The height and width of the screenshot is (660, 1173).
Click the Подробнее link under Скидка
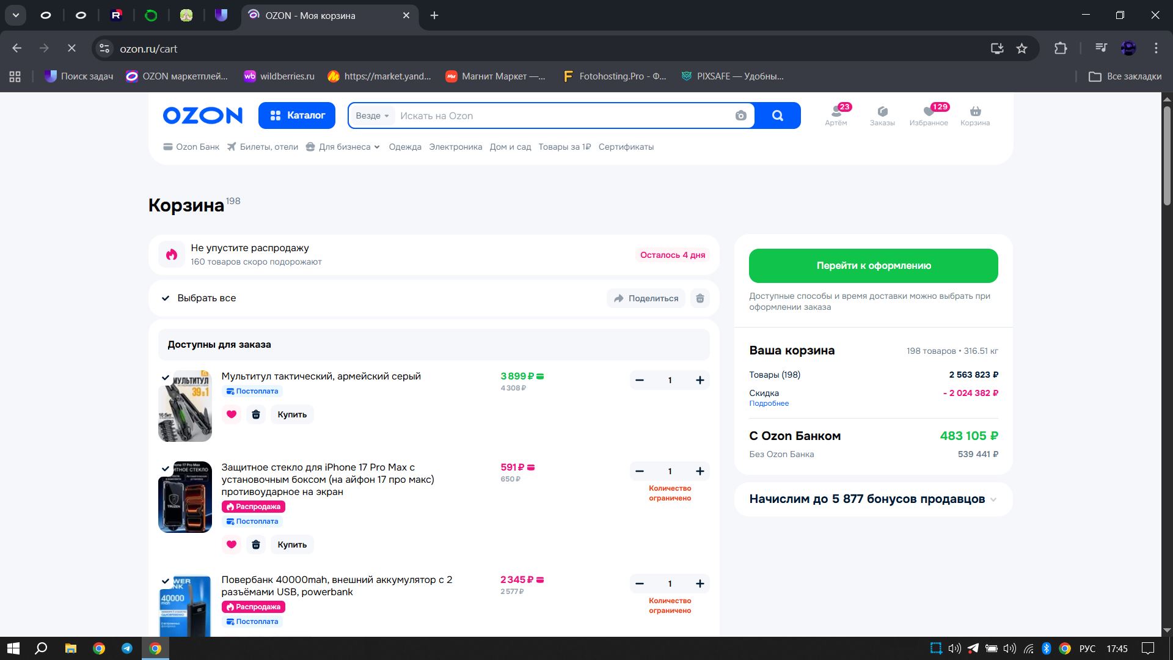[x=769, y=403]
